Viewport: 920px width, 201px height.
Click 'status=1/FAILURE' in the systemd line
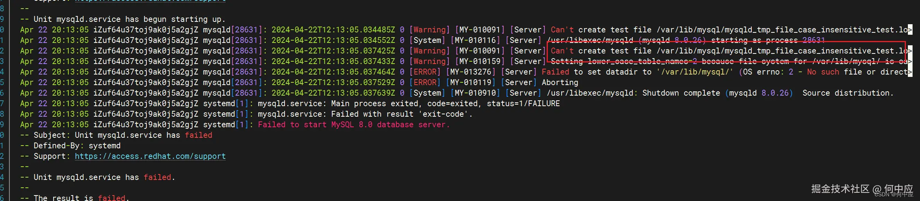[x=523, y=103]
